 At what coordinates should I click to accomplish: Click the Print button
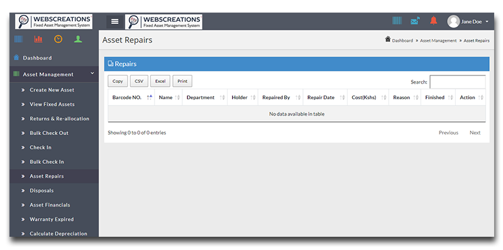pos(182,81)
